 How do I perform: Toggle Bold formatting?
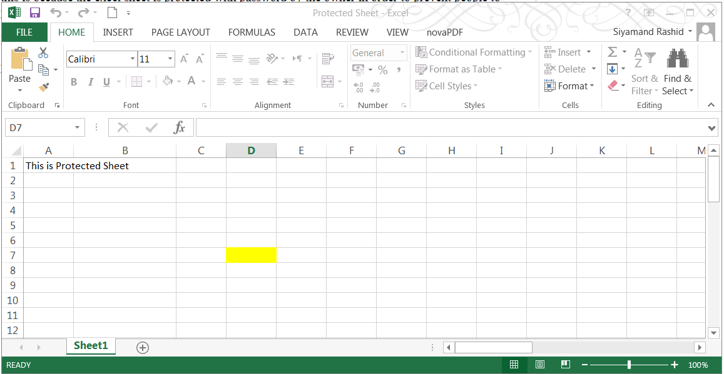coord(73,82)
